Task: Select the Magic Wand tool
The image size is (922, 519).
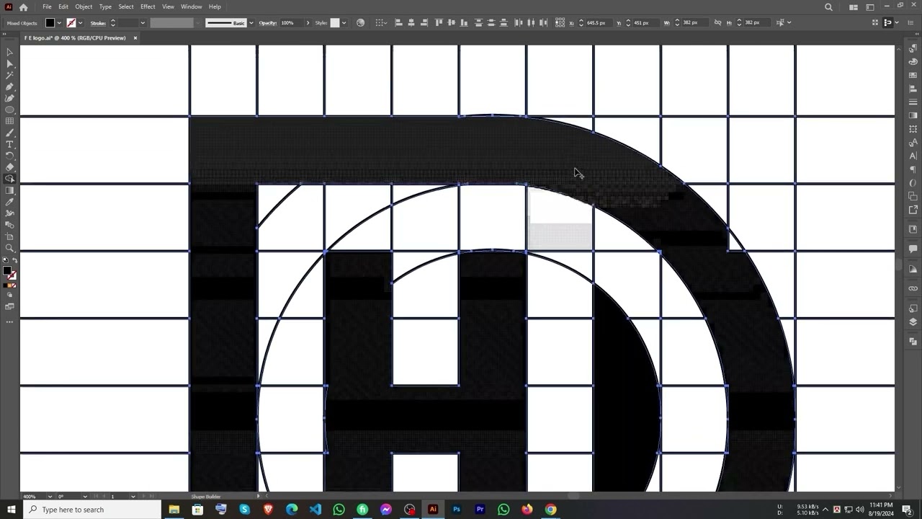Action: click(x=9, y=75)
